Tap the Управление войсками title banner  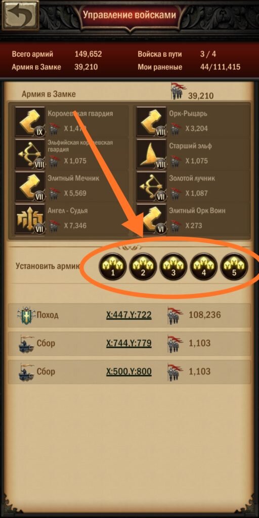coord(129,15)
